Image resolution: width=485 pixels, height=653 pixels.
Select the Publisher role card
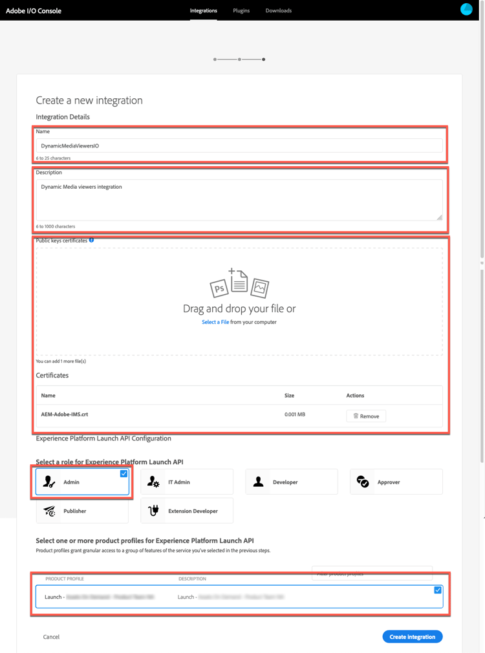click(x=82, y=511)
